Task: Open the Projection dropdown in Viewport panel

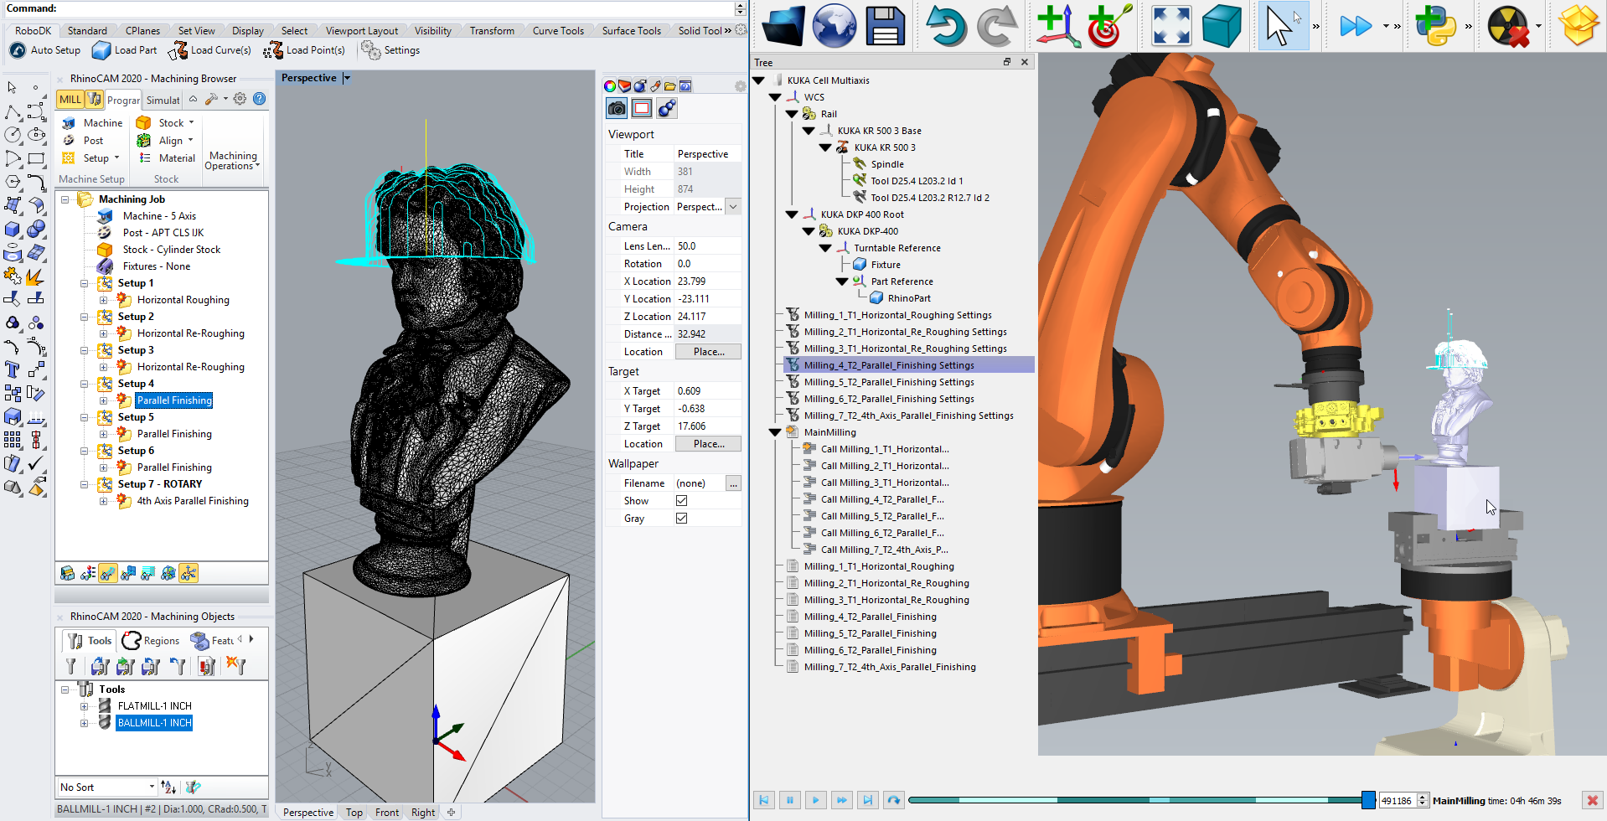Action: click(732, 206)
